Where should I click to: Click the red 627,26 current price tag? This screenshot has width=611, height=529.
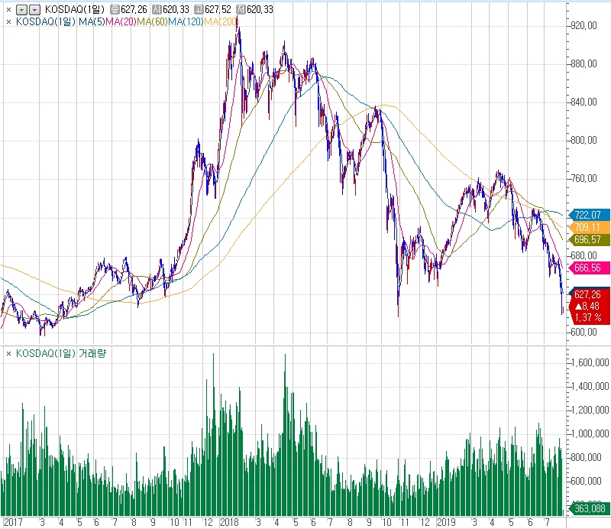click(x=588, y=294)
